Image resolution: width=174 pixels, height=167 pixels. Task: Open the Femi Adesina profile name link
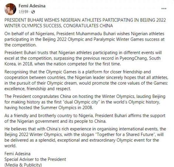point(32,6)
